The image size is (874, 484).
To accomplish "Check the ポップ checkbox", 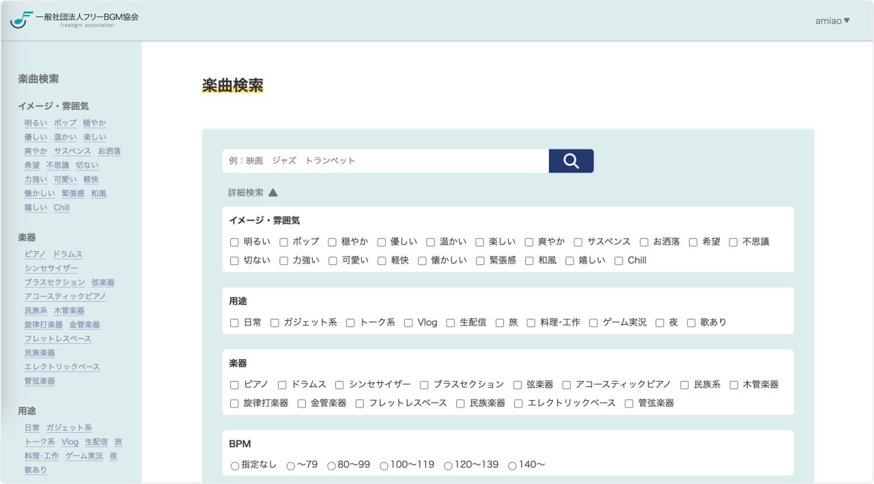I will click(283, 242).
